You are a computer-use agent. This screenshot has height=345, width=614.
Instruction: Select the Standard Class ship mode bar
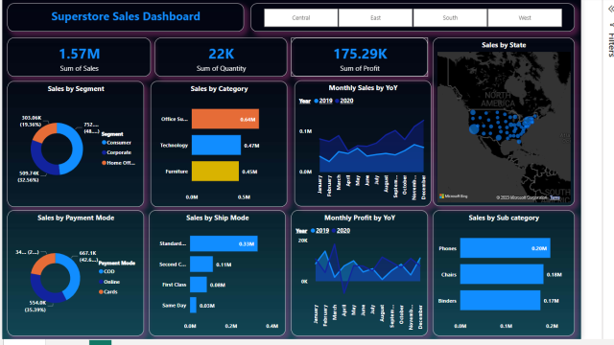click(224, 243)
